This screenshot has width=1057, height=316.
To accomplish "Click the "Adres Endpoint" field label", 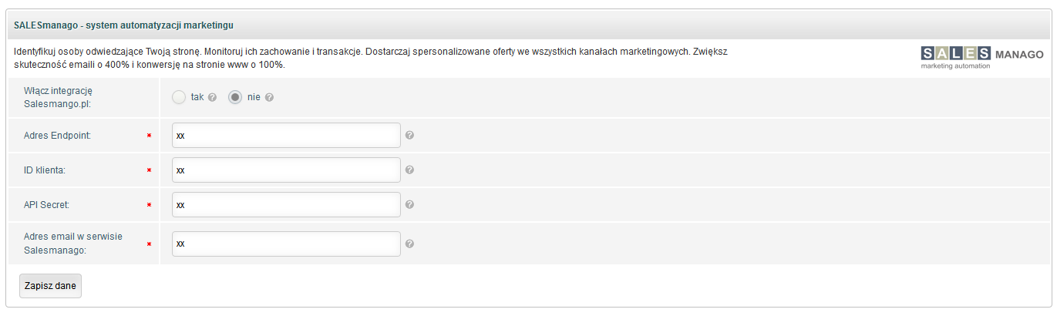I will pos(58,136).
